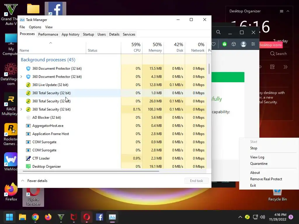
Task: Expand 360 Total Security 108.3 MB process
Action: pos(21,109)
